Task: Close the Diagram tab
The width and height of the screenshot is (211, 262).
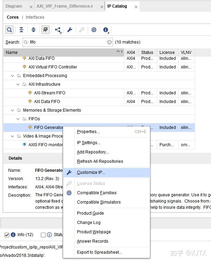Action: tap(31, 7)
